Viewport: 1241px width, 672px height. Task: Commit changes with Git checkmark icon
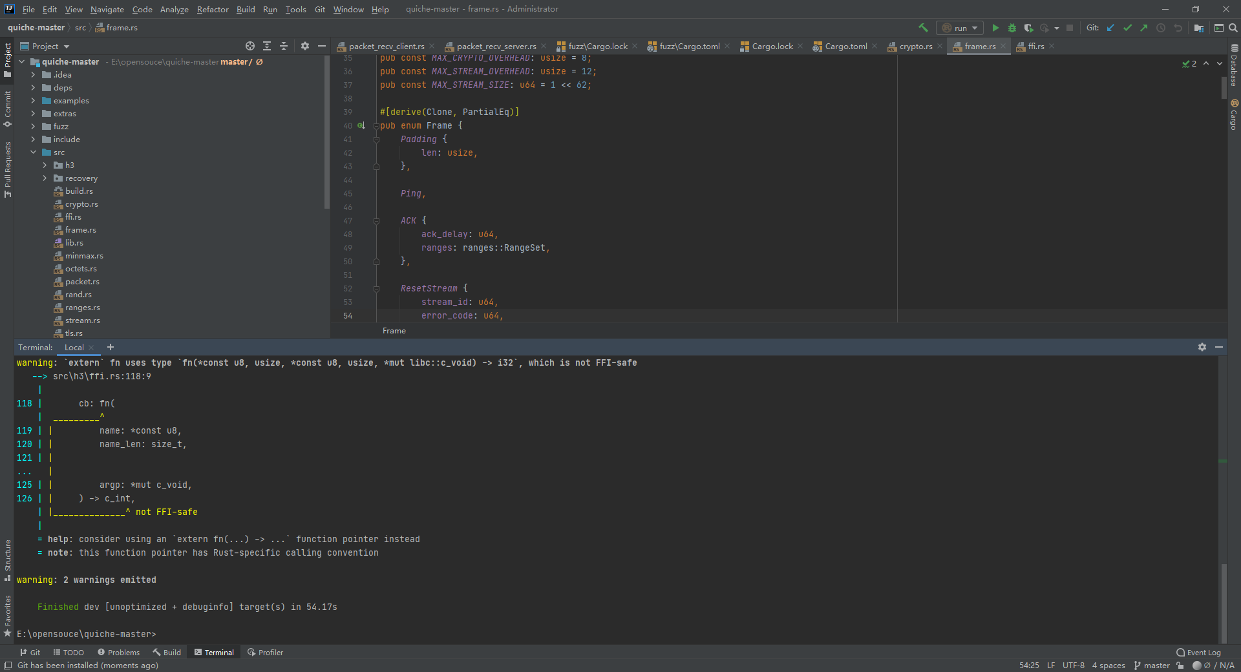point(1127,28)
